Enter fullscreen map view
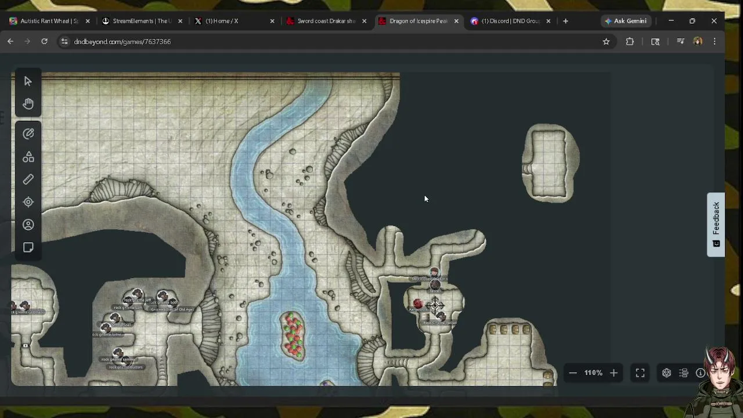 (640, 373)
